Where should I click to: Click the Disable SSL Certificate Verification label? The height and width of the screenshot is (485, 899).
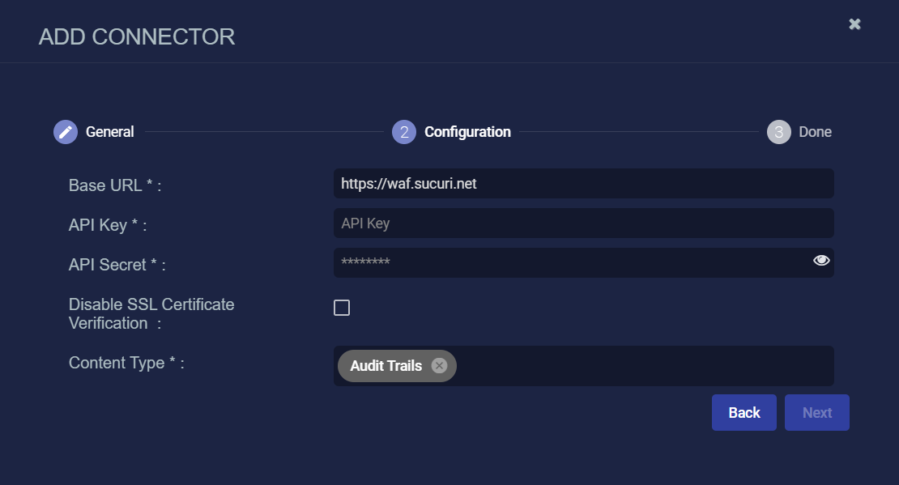pos(151,313)
